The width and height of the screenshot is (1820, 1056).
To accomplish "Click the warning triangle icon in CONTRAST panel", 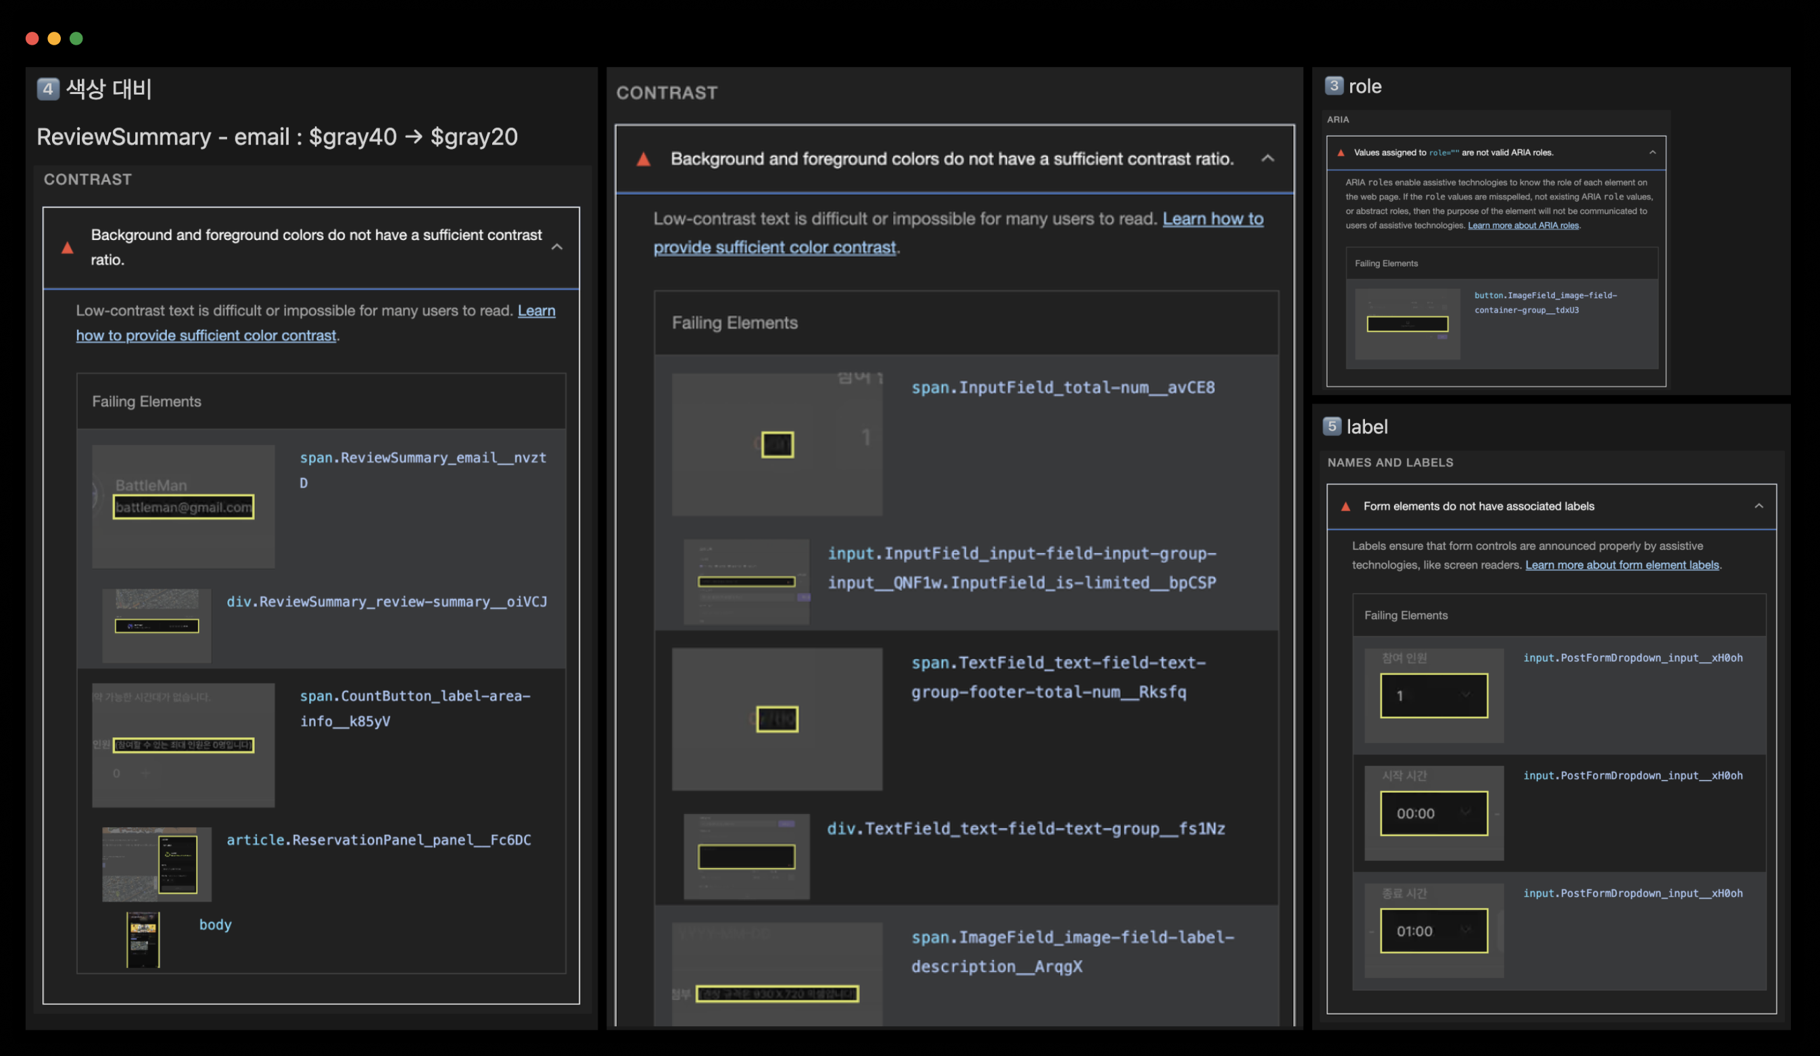I will [644, 160].
